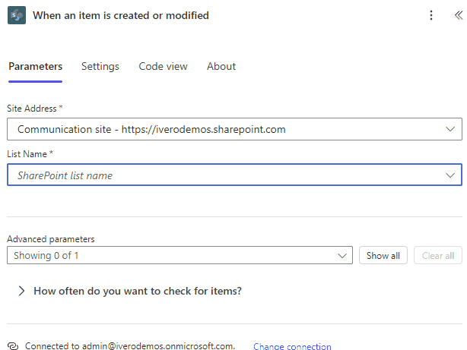
Task: Open the About tab
Action: click(221, 66)
